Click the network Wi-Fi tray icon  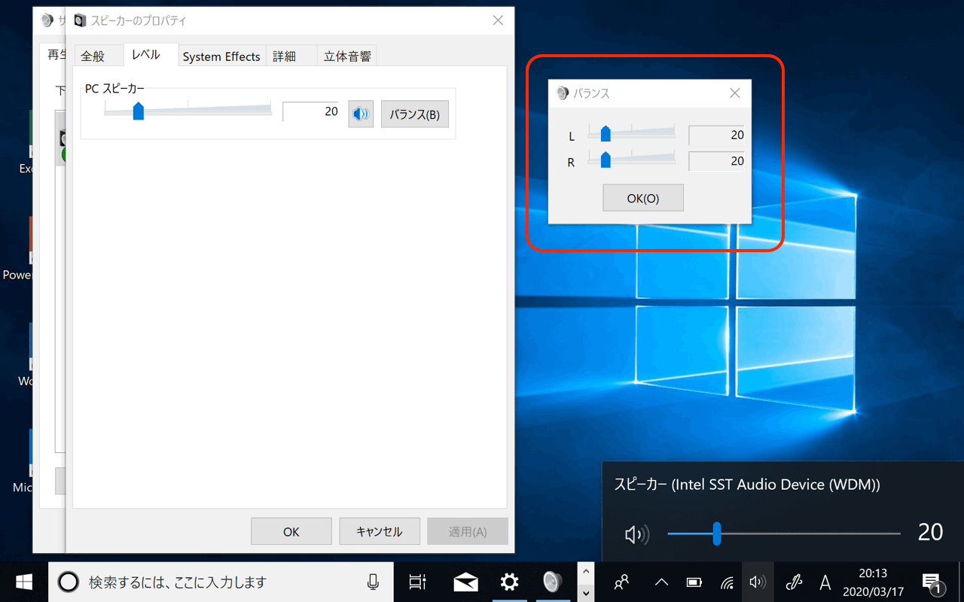point(727,582)
